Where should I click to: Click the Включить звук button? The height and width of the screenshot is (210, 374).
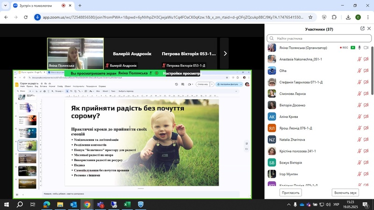(x=345, y=193)
